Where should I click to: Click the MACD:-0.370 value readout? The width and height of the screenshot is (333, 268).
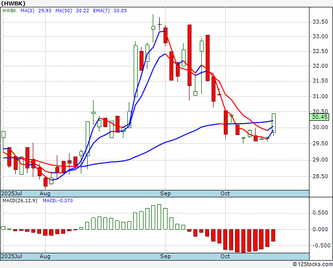[x=58, y=201]
